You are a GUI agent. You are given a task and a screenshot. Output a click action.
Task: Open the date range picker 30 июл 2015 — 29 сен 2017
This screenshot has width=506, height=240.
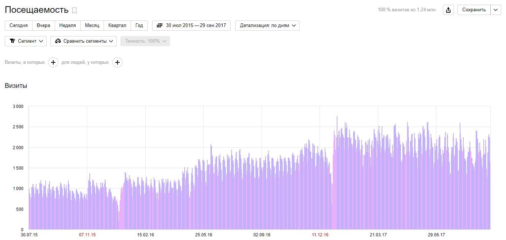[x=191, y=26]
